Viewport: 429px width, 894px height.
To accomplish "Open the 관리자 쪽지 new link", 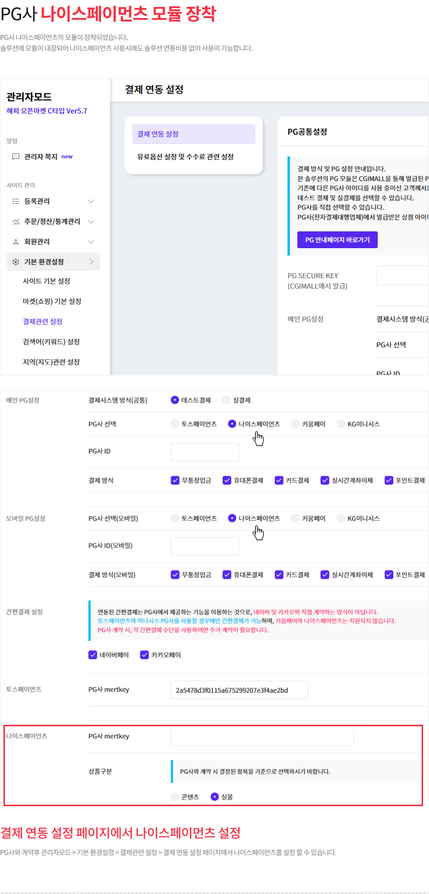I will pyautogui.click(x=67, y=156).
